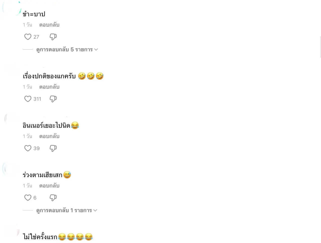
Task: Click the chevron beside "ดูการตอบกลับ 1 รายการ"
Action: pos(95,210)
